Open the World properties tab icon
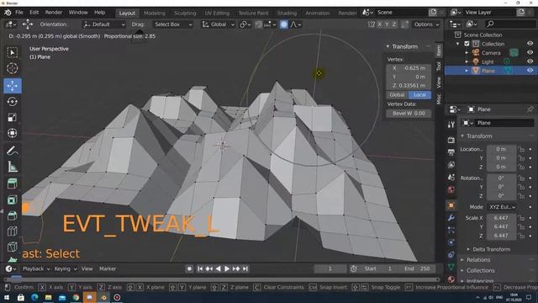The width and height of the screenshot is (538, 303). coord(451,189)
